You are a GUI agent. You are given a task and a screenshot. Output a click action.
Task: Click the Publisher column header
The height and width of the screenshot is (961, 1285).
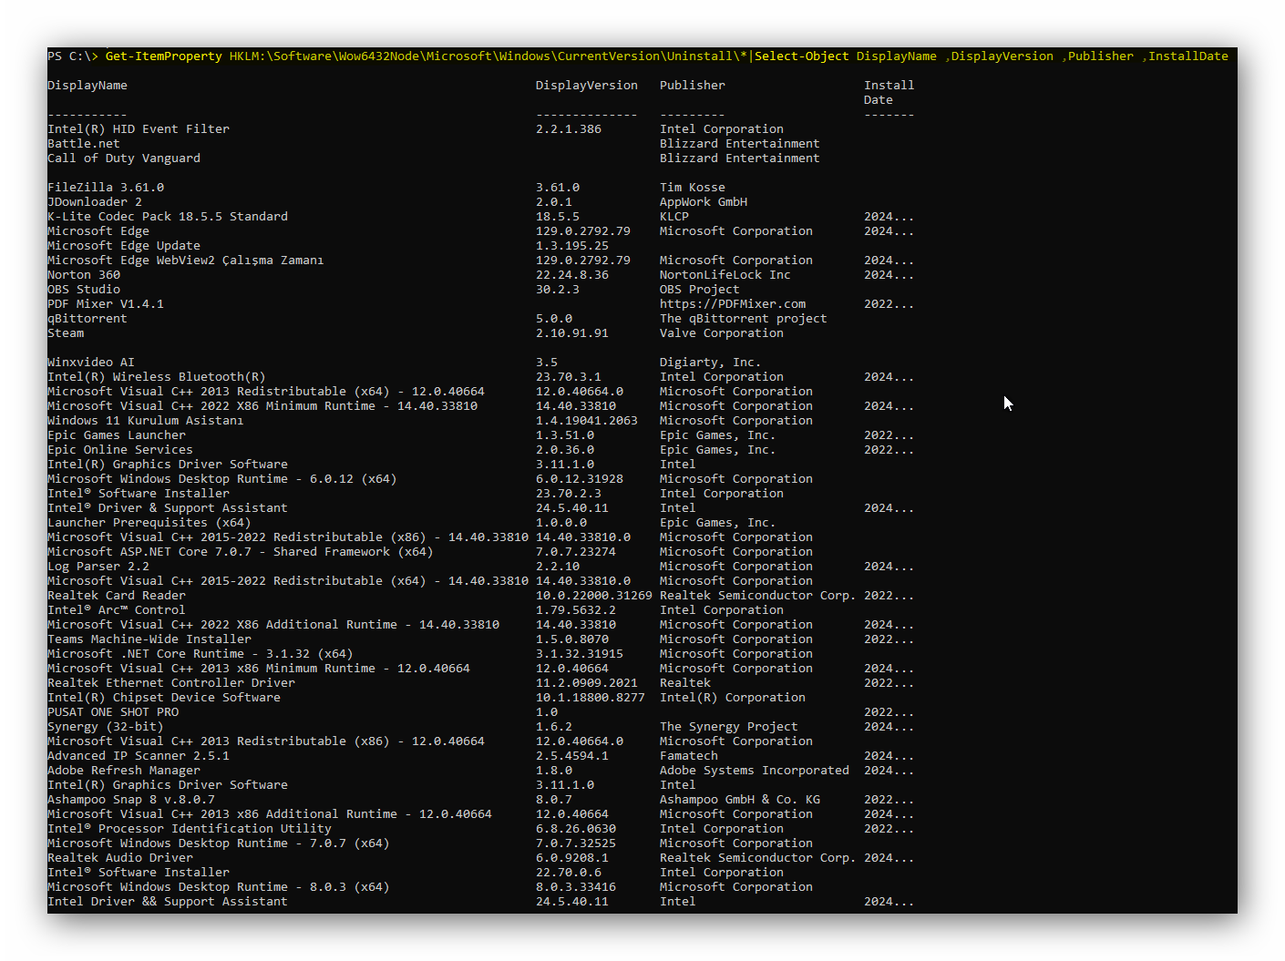pos(692,86)
